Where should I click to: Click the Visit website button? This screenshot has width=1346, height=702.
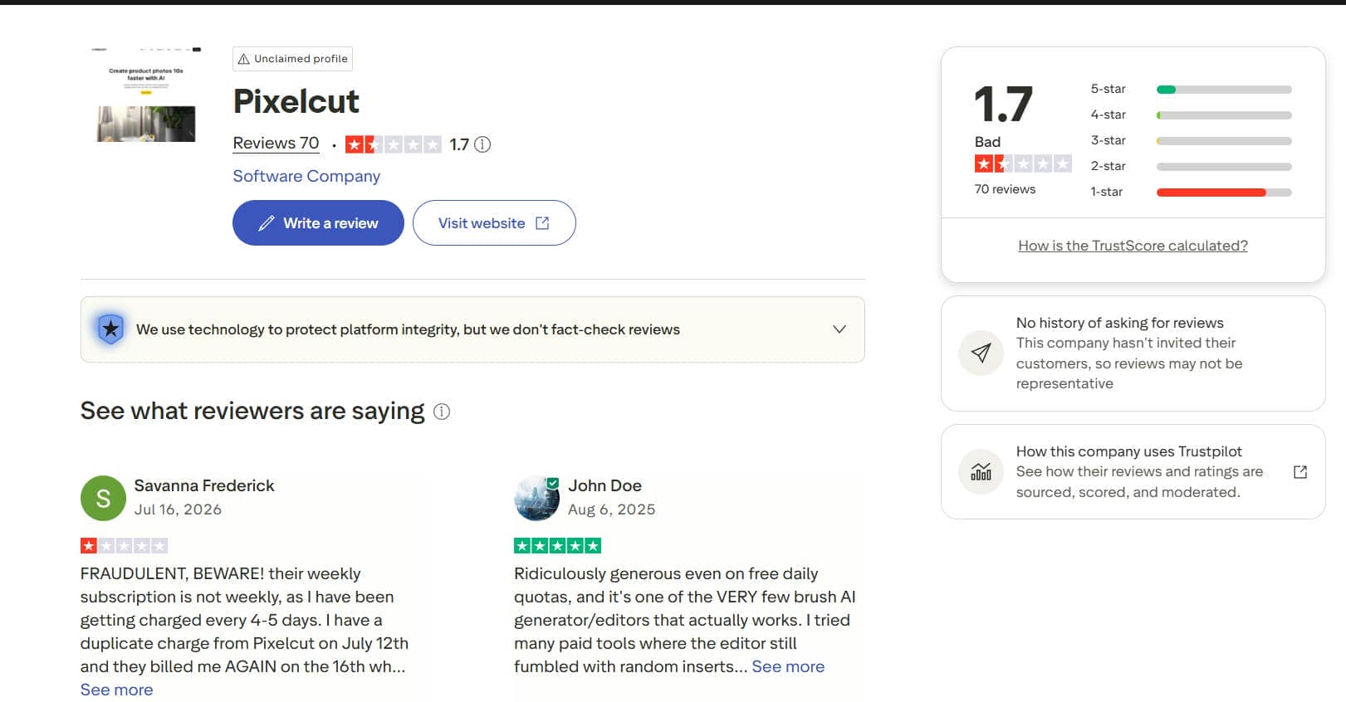[494, 222]
